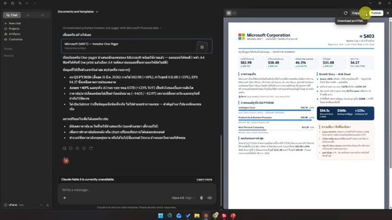The height and width of the screenshot is (220, 392).
Task: Reload the artifact preview
Action: [x=346, y=13]
